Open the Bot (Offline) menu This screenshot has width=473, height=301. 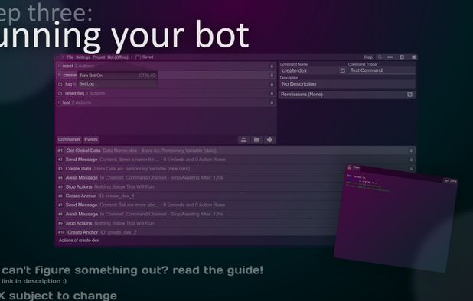(118, 57)
